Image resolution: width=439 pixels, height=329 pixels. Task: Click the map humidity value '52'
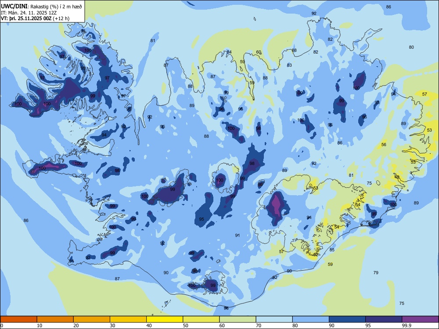pos(316,255)
